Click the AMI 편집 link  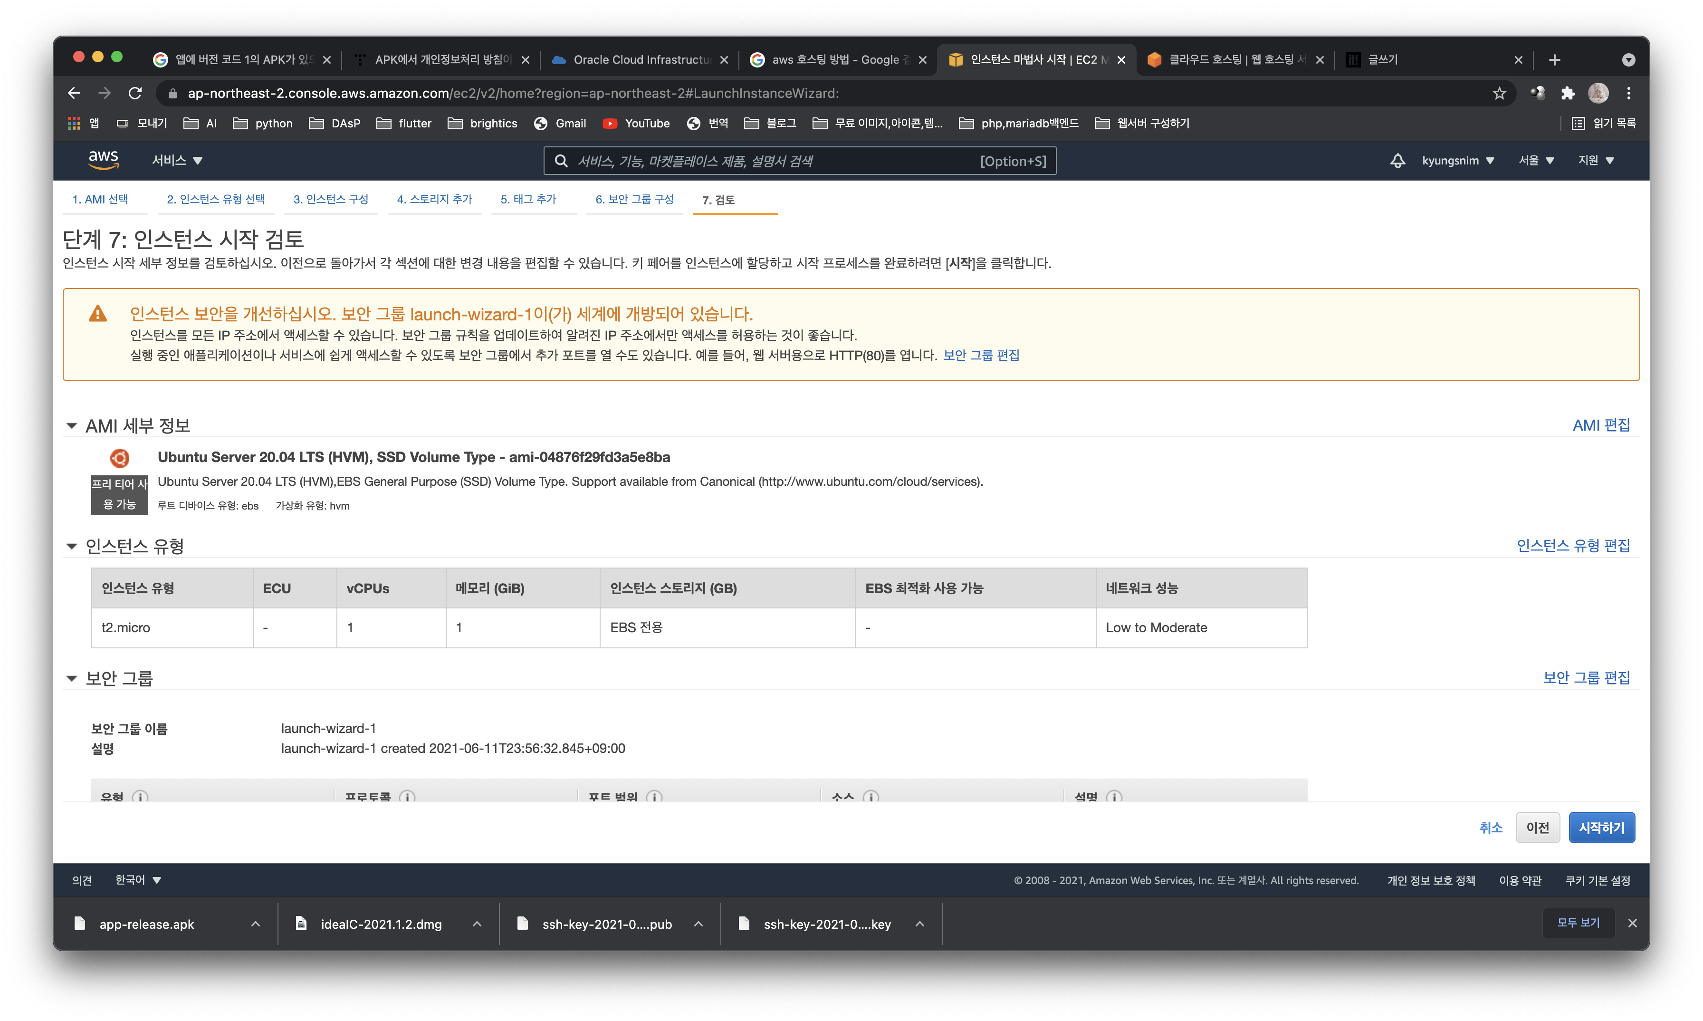click(1600, 425)
